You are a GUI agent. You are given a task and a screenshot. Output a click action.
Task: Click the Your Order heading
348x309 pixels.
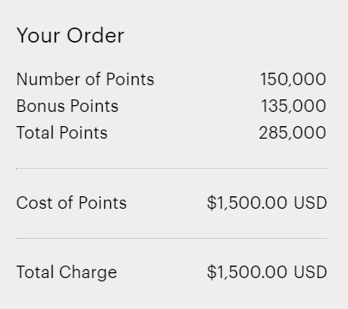pos(70,35)
